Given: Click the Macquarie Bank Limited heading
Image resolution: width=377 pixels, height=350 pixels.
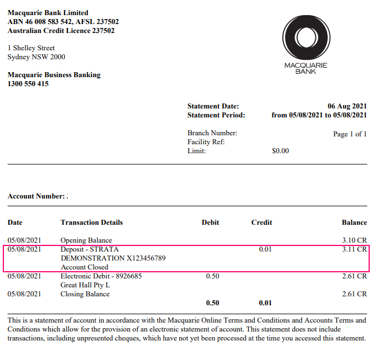Looking at the screenshot, I should pos(48,13).
